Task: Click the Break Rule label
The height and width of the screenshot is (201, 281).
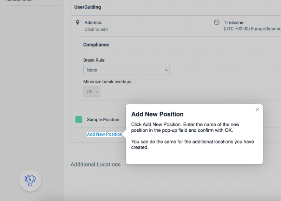Action: [x=94, y=60]
